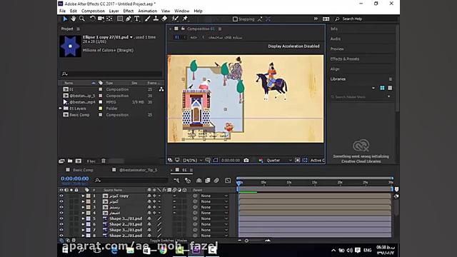Open the Animation menu
457x257 pixels.
tap(148, 11)
